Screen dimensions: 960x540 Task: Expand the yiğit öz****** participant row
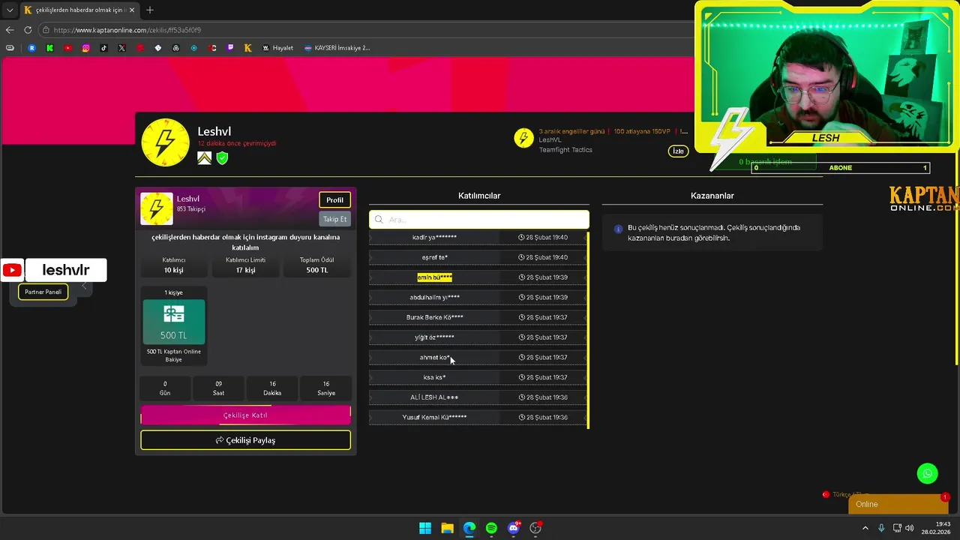(478, 337)
